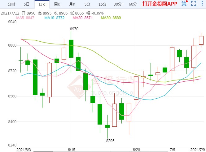Switch to the 分时 tab
Image resolution: width=206 pixels, height=152 pixels.
[11, 4]
